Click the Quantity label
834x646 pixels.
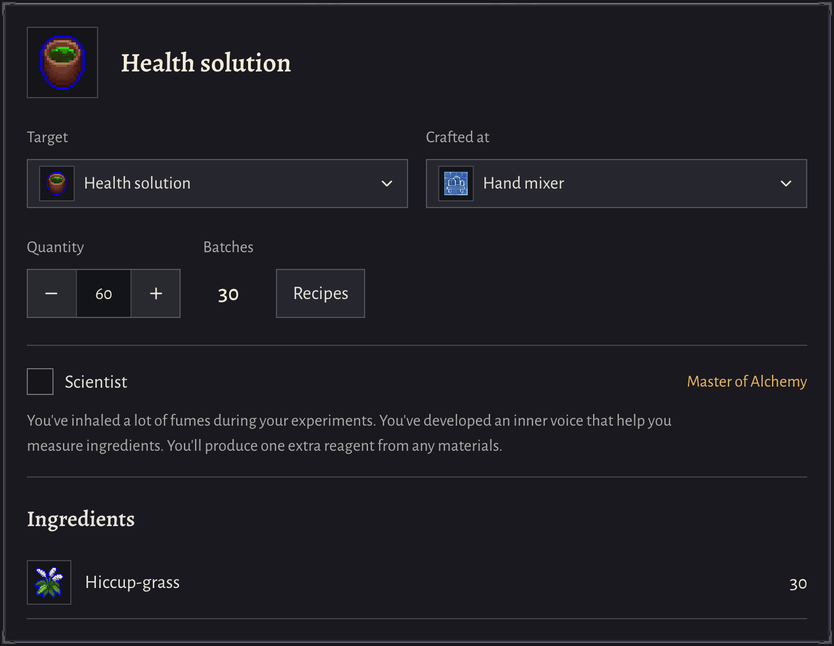[x=55, y=247]
